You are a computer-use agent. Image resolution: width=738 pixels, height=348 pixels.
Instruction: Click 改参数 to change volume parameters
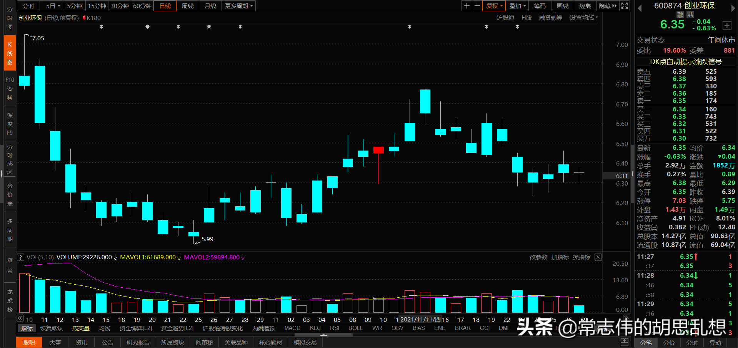(538, 257)
